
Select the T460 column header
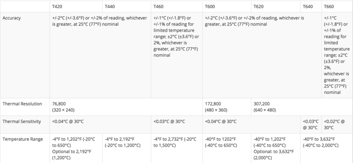tap(158, 7)
